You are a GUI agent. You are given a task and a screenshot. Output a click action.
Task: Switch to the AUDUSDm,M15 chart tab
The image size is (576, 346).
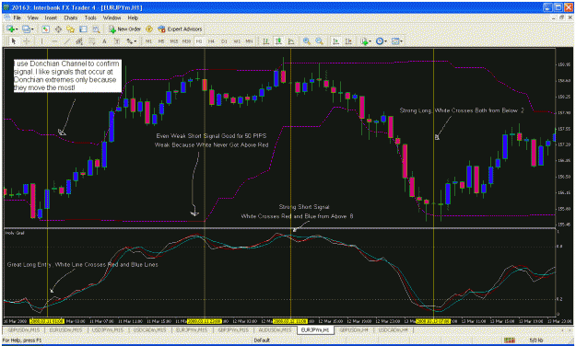pos(276,330)
